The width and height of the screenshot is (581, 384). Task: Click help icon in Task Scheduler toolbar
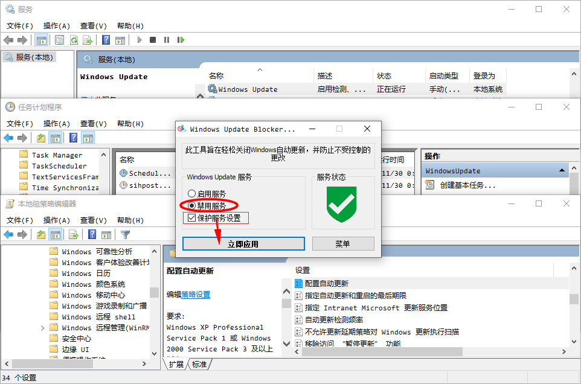pyautogui.click(x=74, y=138)
